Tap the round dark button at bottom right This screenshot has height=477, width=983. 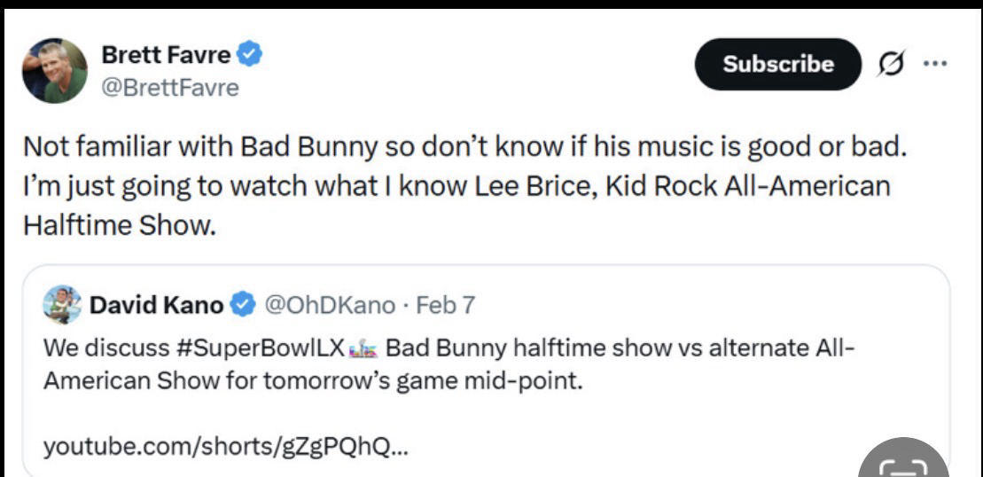click(x=902, y=461)
